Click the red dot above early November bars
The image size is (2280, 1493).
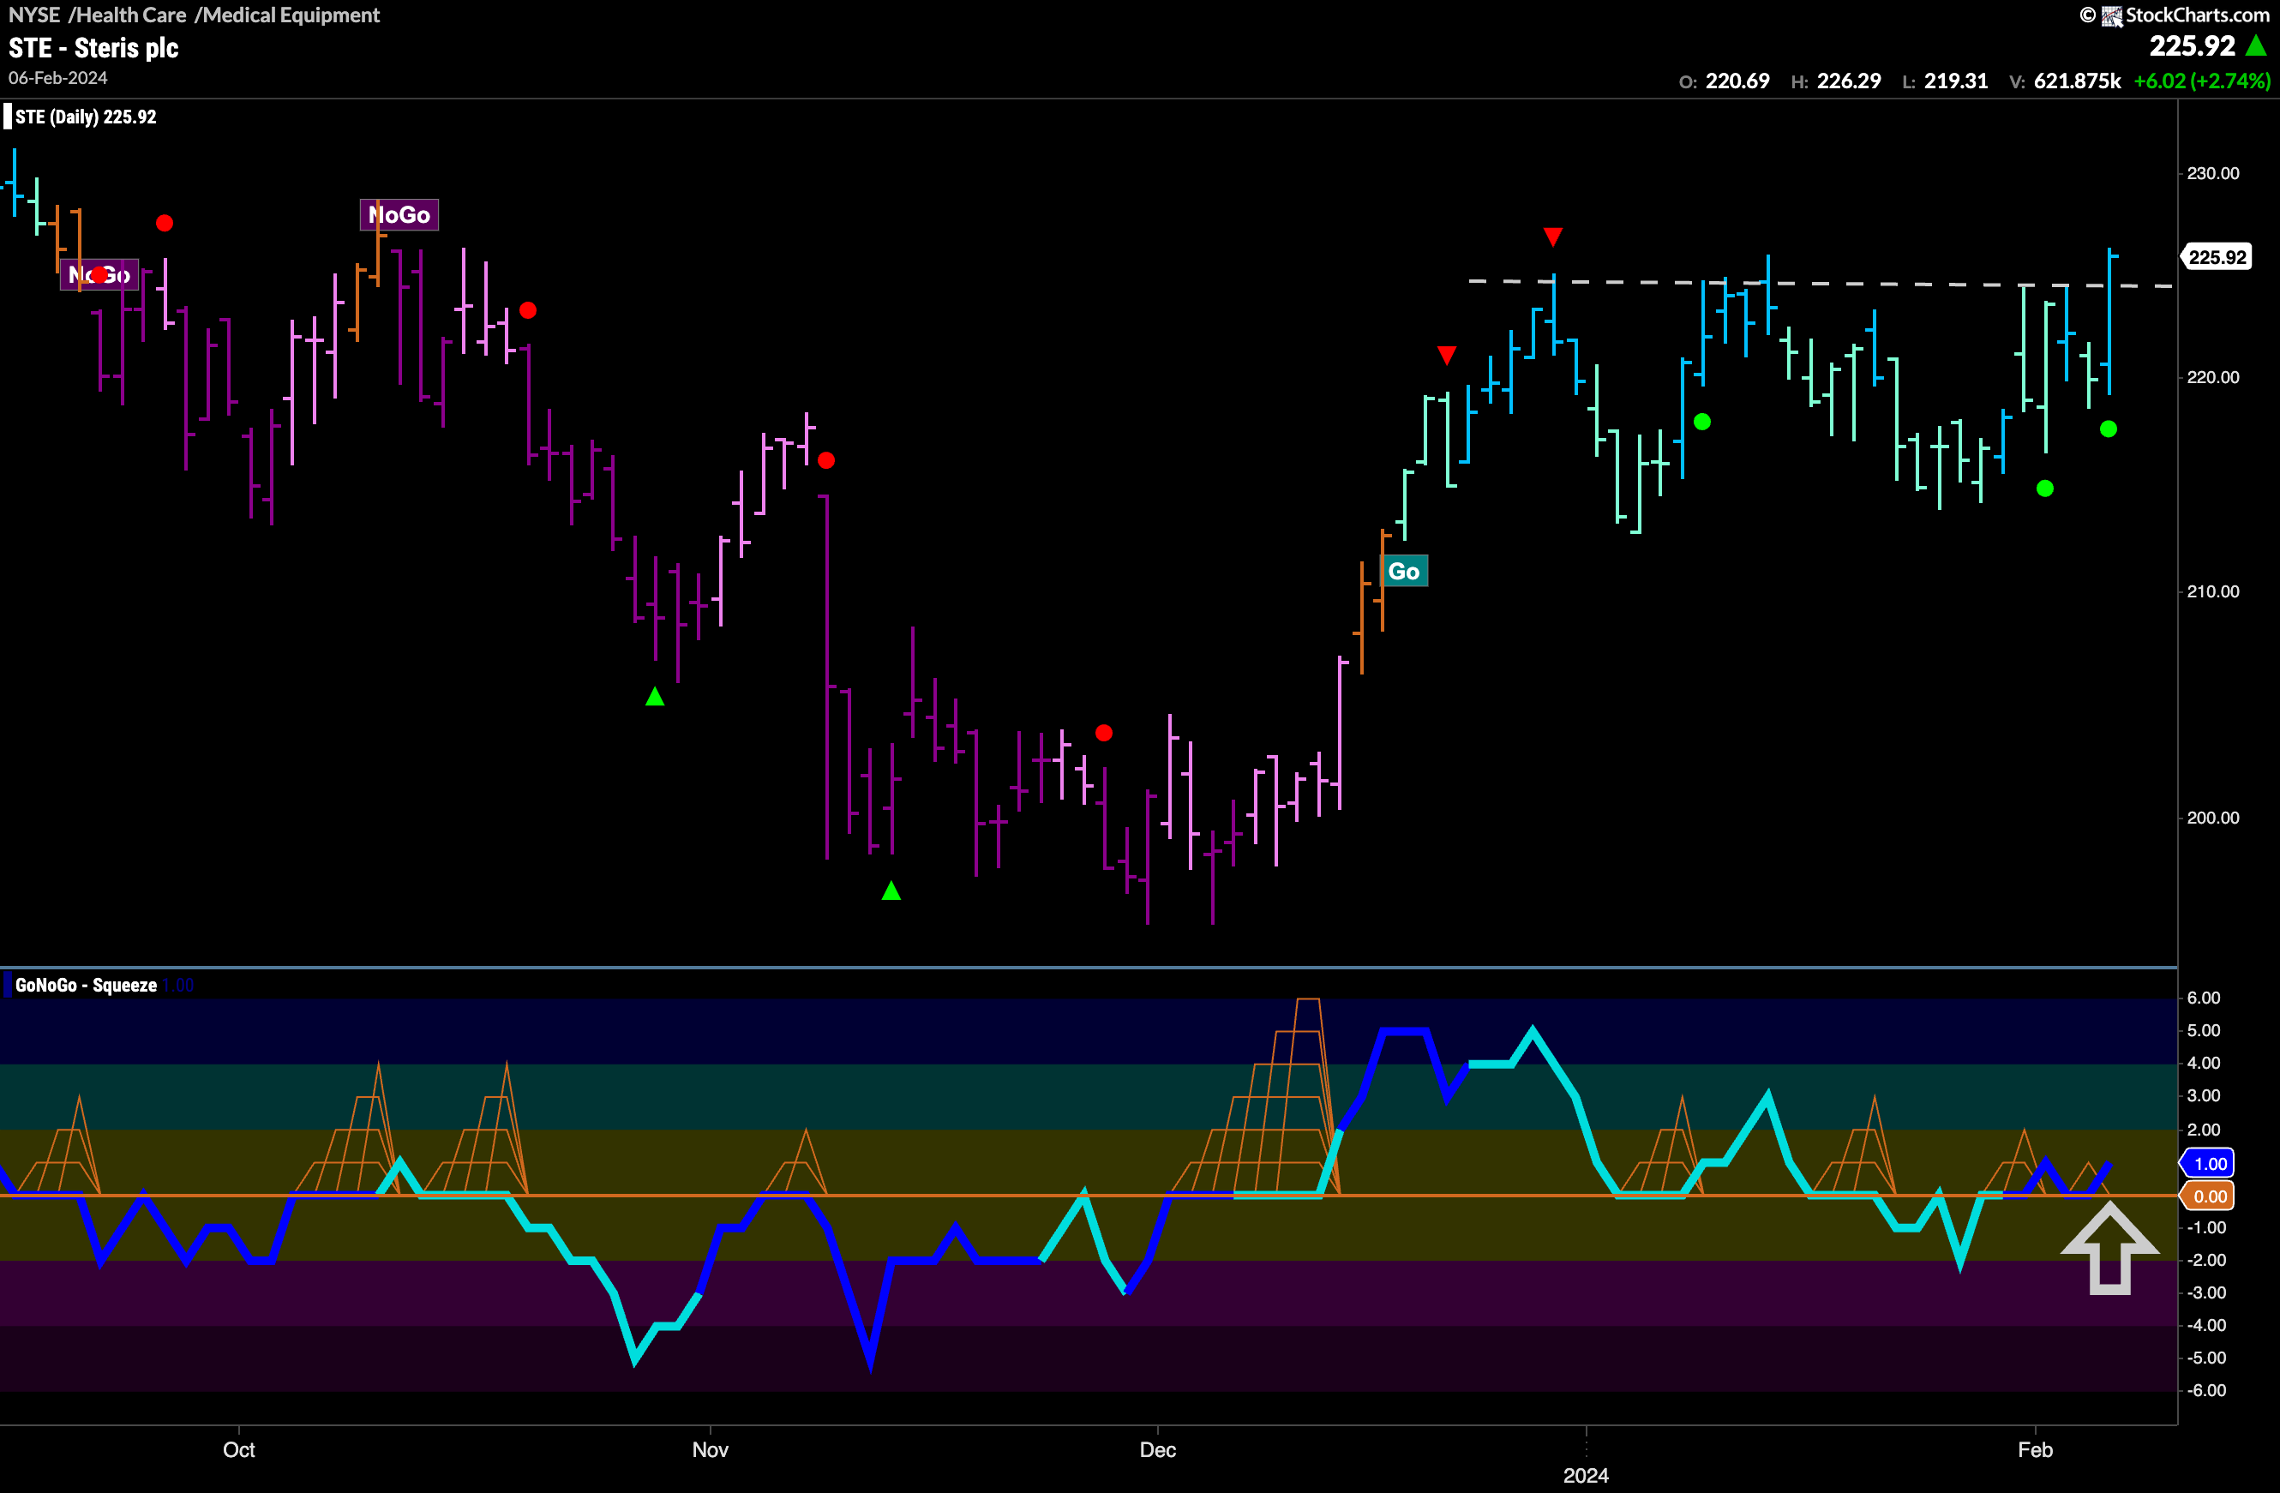pyautogui.click(x=825, y=460)
